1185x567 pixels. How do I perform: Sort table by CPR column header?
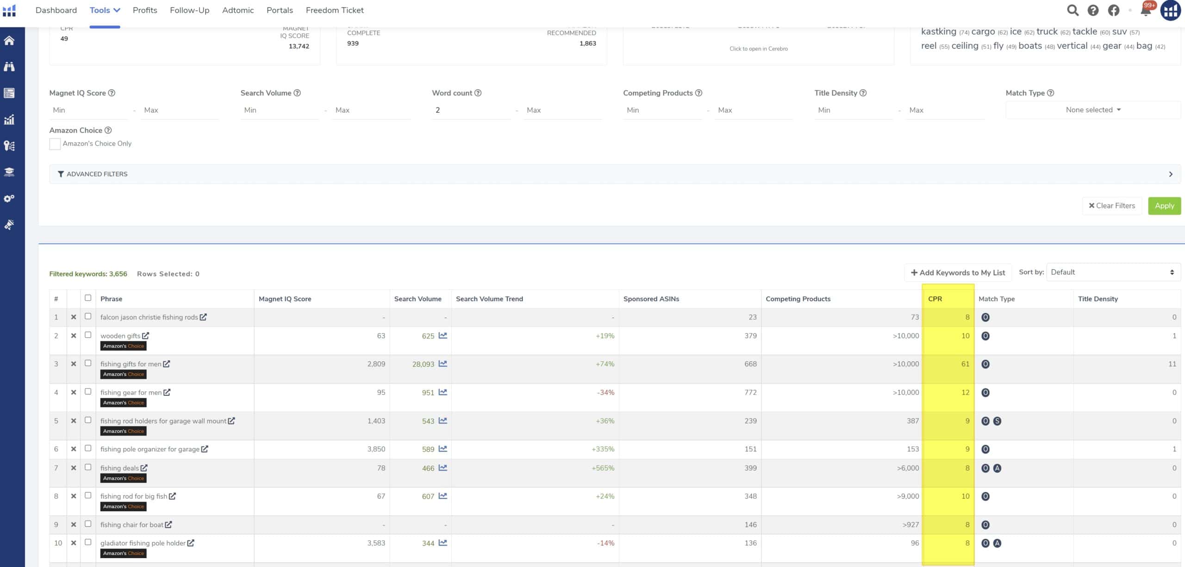[935, 299]
